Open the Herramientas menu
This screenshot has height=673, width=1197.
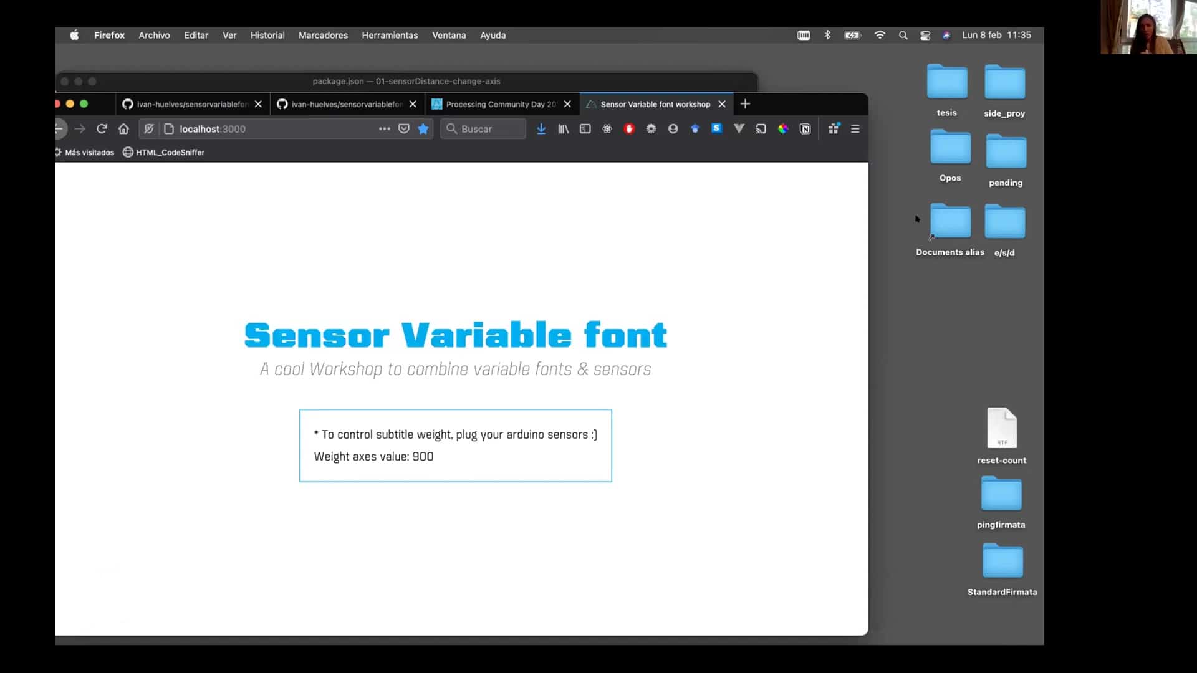[390, 36]
